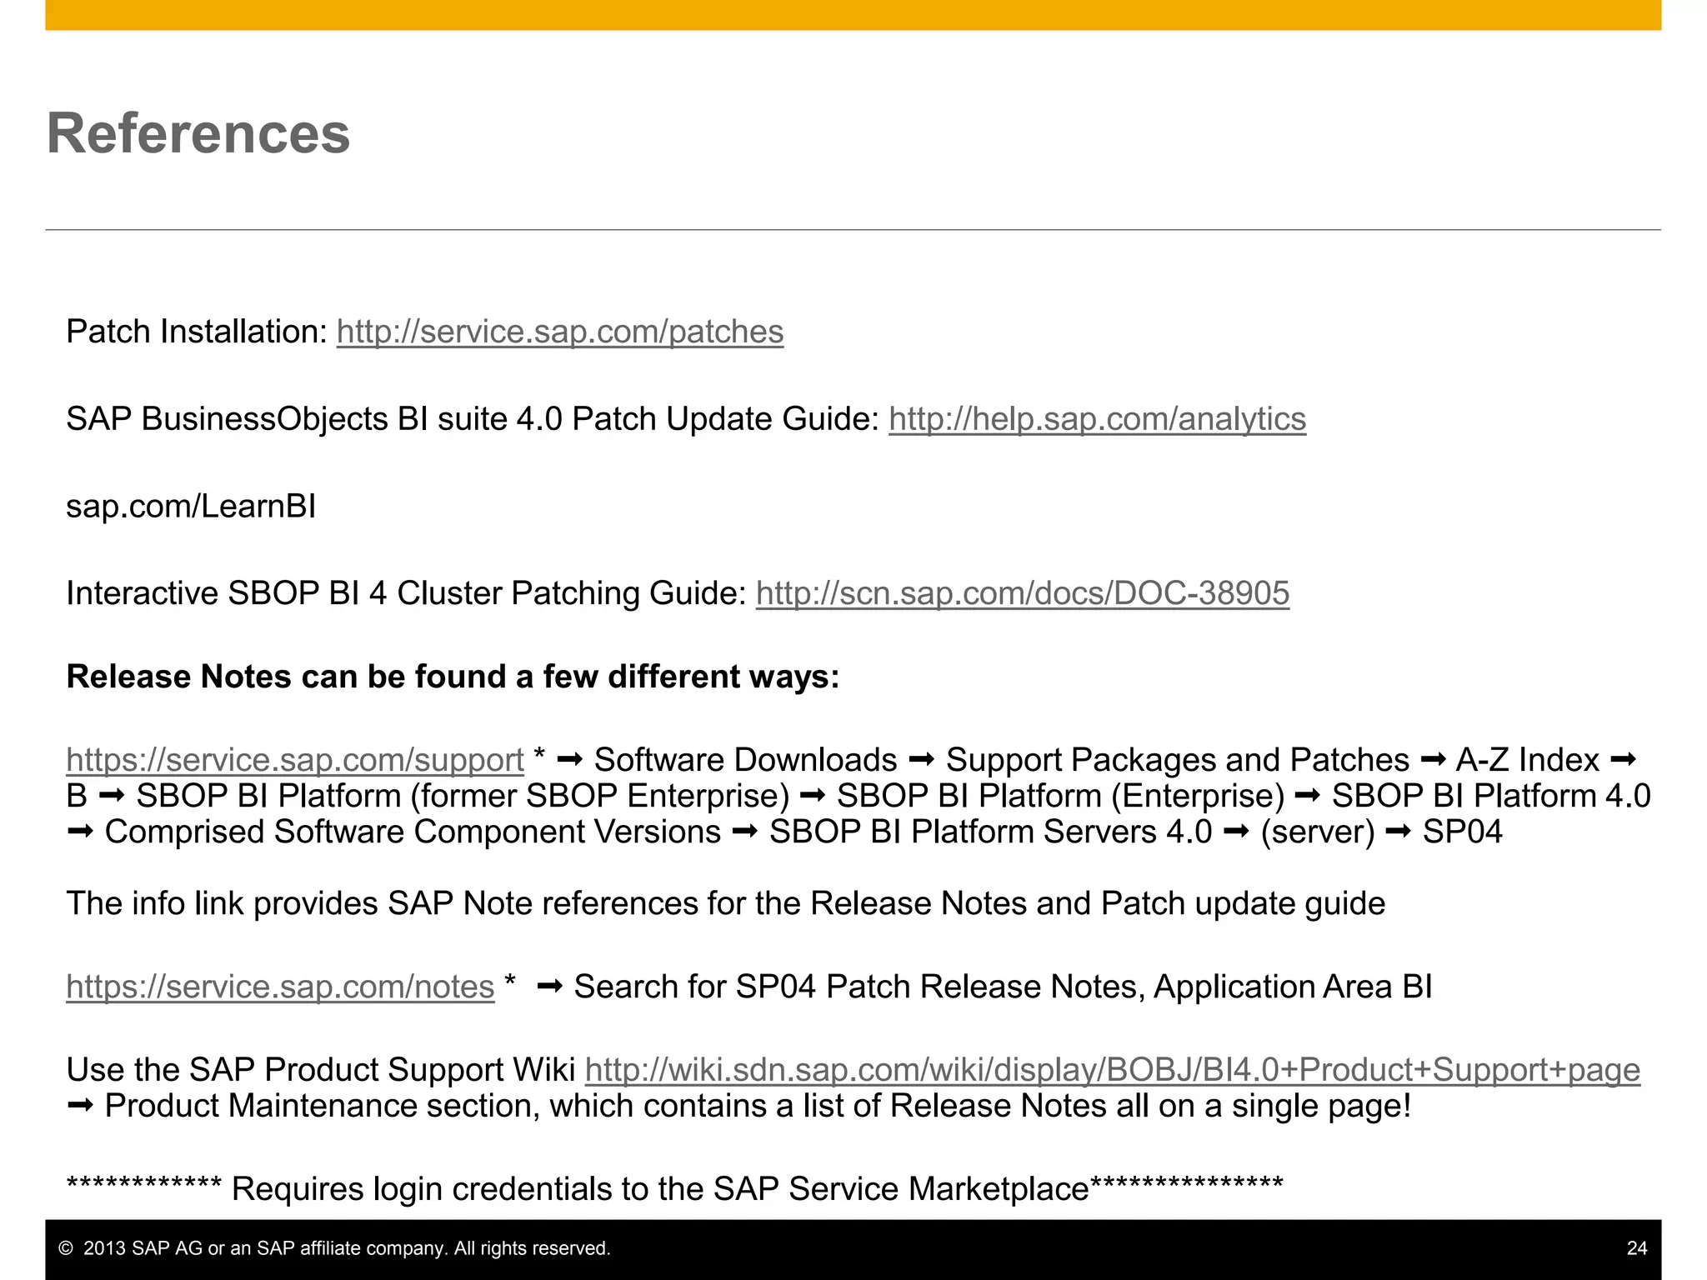Click 'Release Notes can be found' heading
1707x1280 pixels.
coord(453,676)
